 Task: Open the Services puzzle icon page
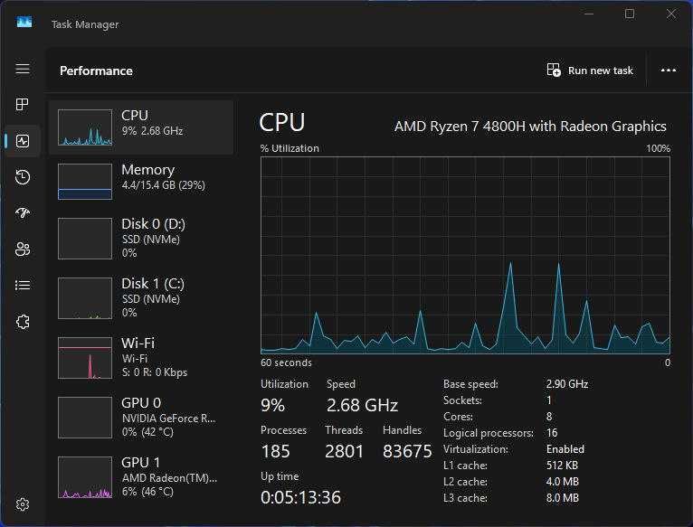point(23,322)
